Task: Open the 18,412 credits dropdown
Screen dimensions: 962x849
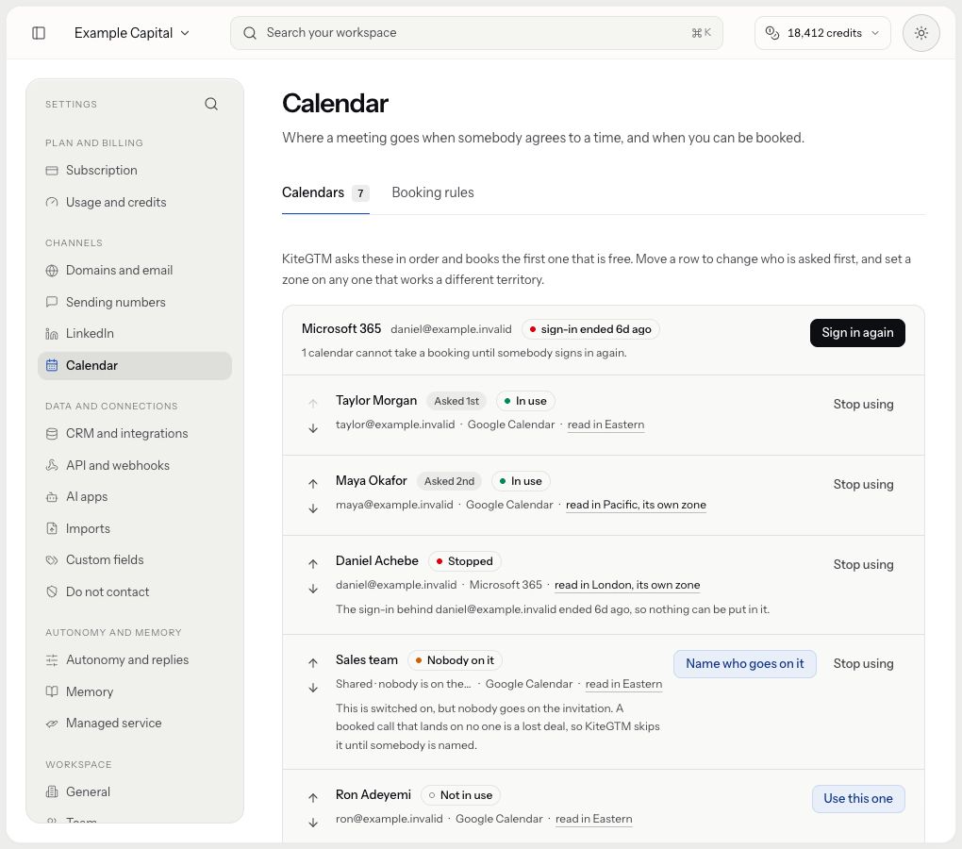Action: [822, 33]
